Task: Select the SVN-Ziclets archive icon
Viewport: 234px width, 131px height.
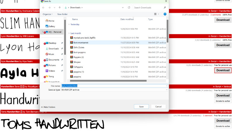Action: click(x=71, y=47)
